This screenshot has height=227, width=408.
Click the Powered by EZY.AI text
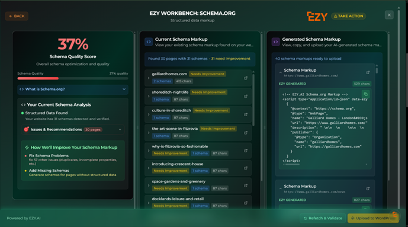coord(24,218)
